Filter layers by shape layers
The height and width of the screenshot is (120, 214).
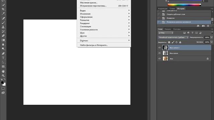(x=196, y=33)
